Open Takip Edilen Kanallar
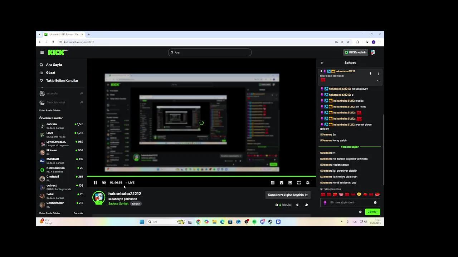This screenshot has width=458, height=257. [x=59, y=81]
